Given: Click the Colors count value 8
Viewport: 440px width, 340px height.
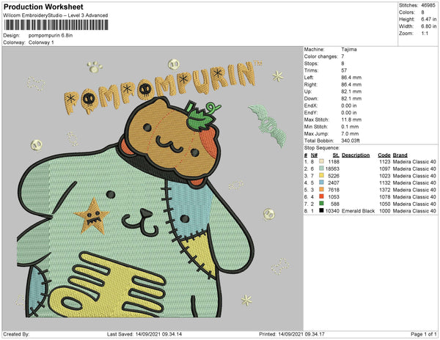Looking at the screenshot, I should [422, 12].
